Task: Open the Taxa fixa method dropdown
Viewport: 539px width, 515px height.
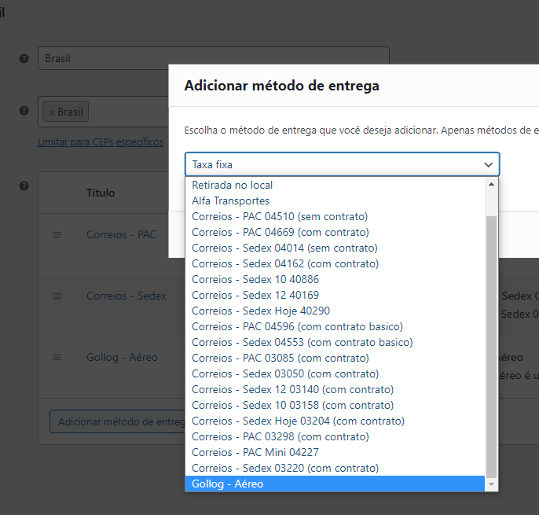Action: [342, 164]
